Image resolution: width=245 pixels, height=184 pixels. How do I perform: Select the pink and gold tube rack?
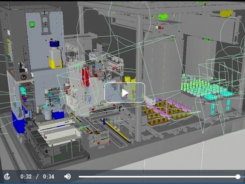(x=166, y=111)
